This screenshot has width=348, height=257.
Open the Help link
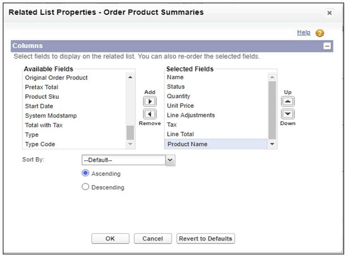click(x=304, y=32)
